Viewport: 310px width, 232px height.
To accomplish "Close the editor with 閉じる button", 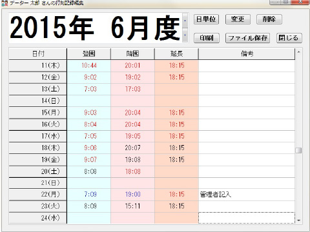I will coord(289,38).
